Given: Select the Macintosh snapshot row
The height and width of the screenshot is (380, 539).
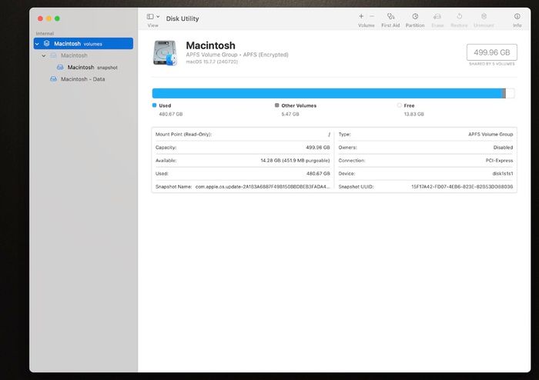Looking at the screenshot, I should [x=83, y=67].
